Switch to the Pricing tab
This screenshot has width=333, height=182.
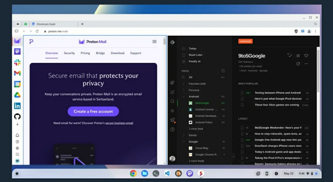point(85,53)
